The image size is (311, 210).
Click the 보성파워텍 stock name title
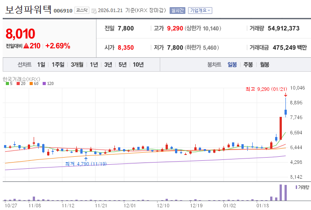[x=28, y=10]
